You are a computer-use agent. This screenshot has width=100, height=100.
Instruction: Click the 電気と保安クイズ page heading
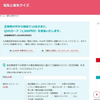(16, 5)
